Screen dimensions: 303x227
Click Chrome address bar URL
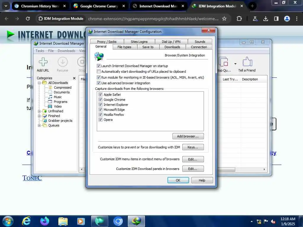click(x=153, y=19)
